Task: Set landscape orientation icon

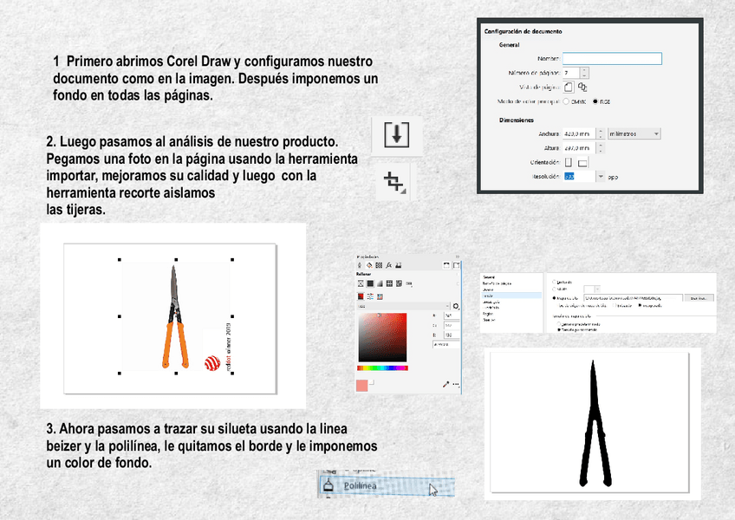Action: coord(582,163)
